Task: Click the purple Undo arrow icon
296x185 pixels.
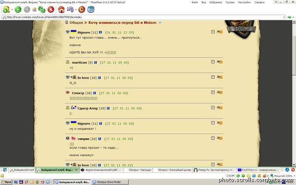Action: click(70, 9)
